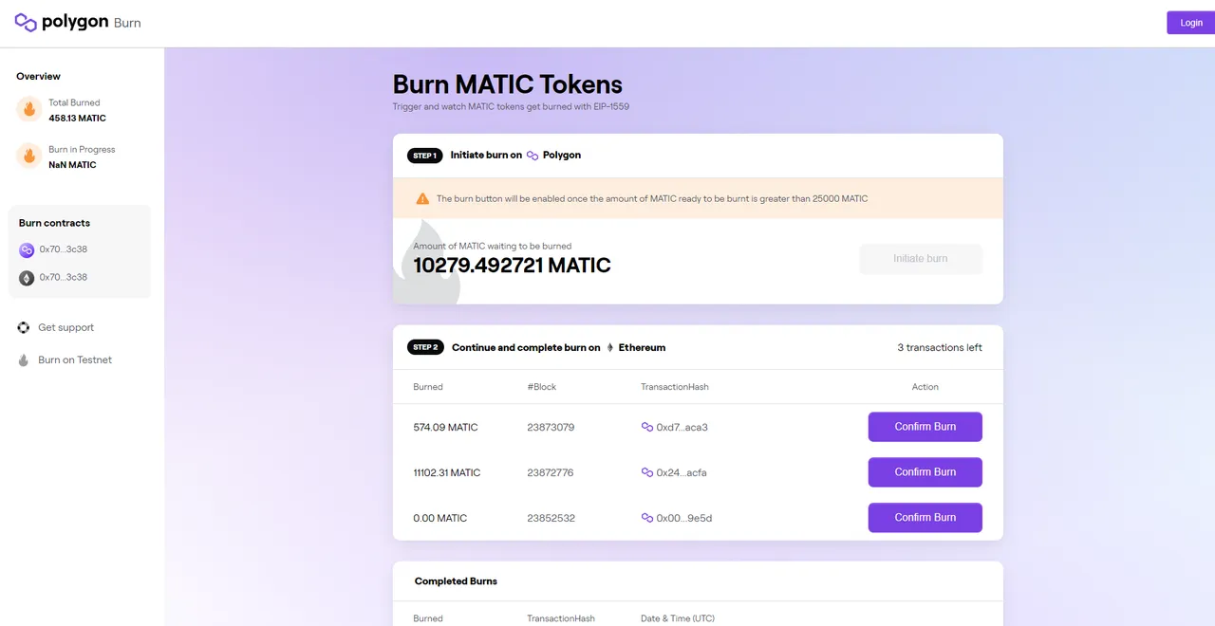Click the Ethereum burn contract icon
This screenshot has width=1215, height=626.
27,278
